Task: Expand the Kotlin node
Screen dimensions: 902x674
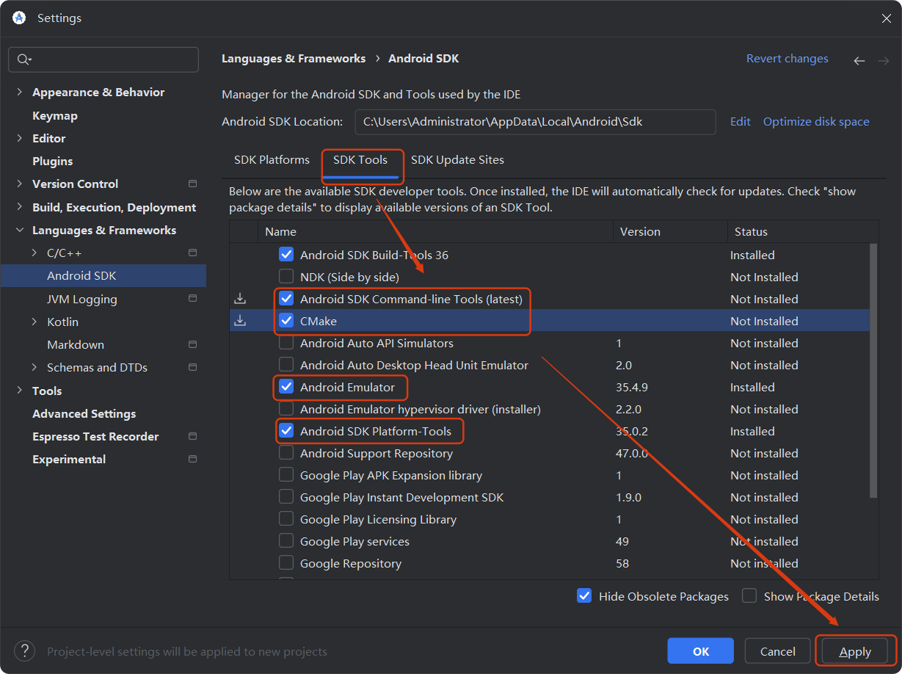Action: (34, 322)
